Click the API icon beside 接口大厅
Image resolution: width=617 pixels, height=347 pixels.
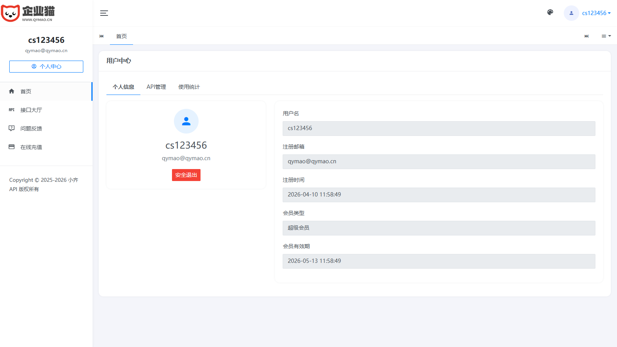(x=12, y=110)
